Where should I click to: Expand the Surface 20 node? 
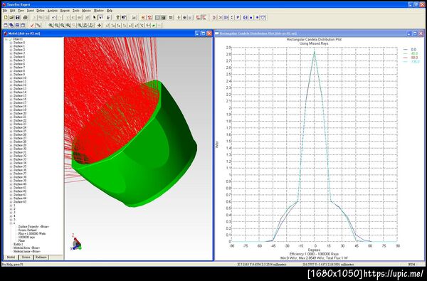[11, 114]
